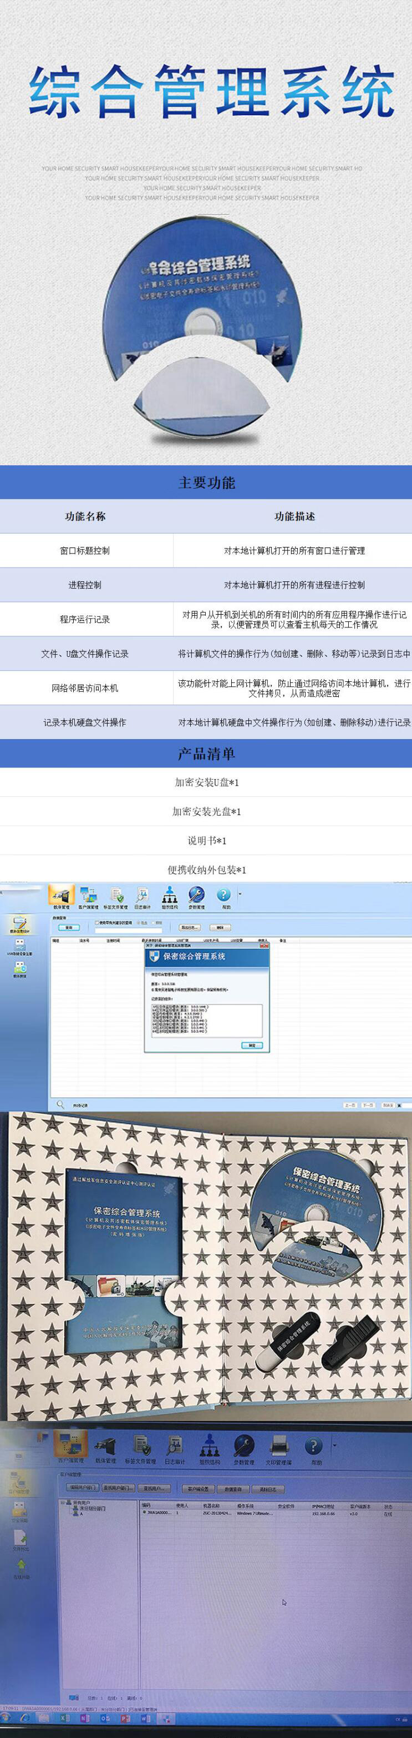Click the blue 查询 button

pos(69,928)
